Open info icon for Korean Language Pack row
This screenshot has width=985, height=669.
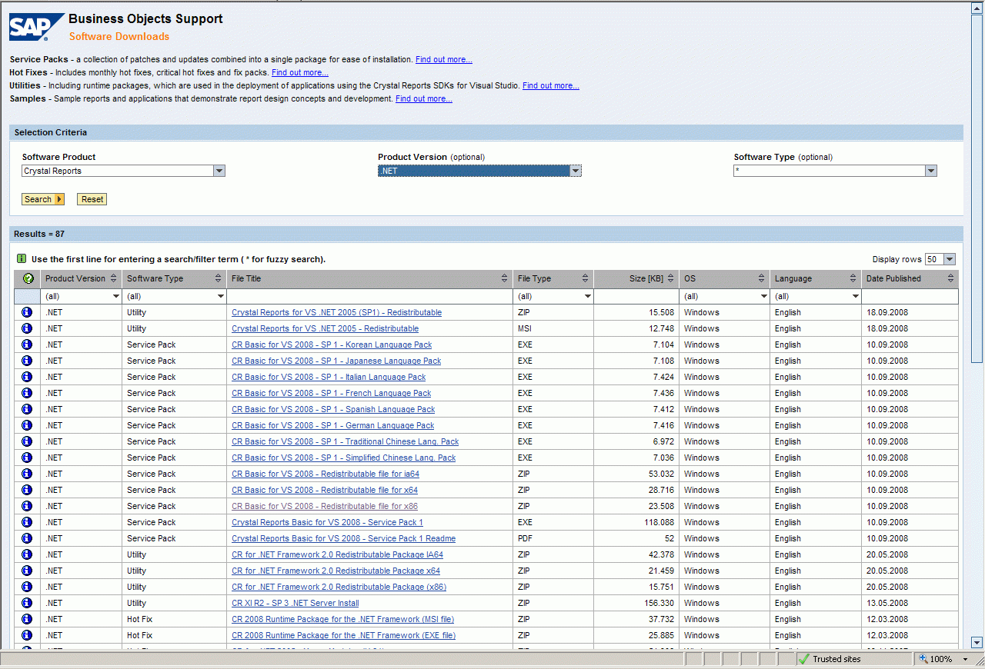pos(27,344)
